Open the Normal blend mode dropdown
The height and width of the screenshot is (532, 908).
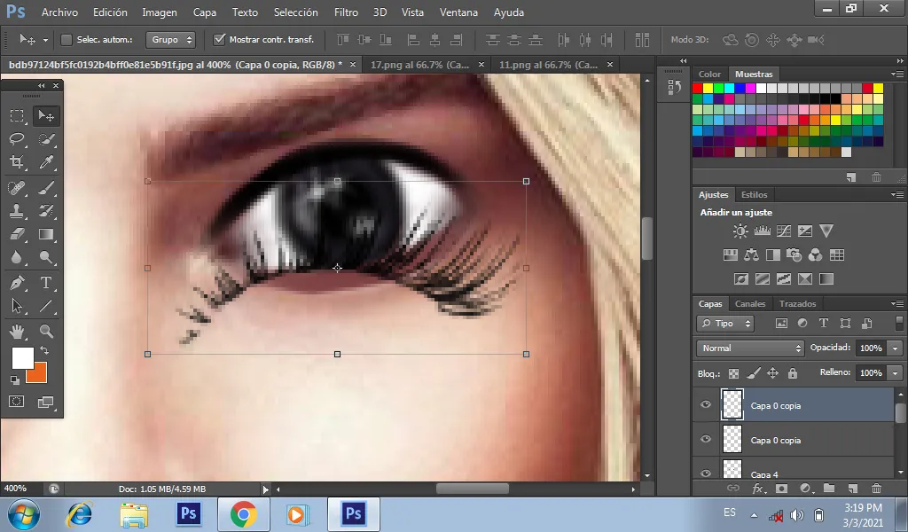click(x=750, y=348)
